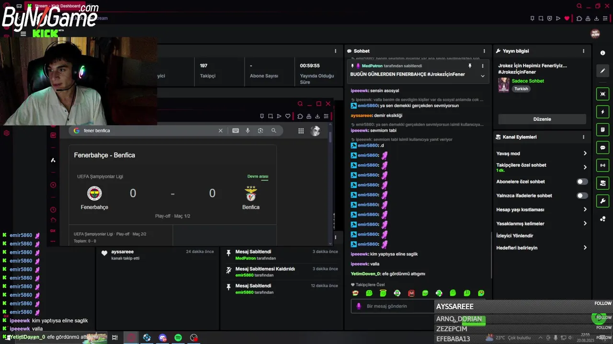Viewport: 613px width, 344px height.
Task: Open the Discord icon in the taskbar
Action: pyautogui.click(x=162, y=337)
